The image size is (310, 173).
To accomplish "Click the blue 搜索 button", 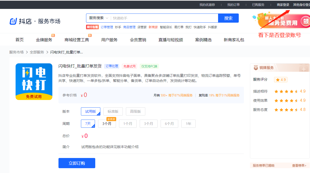I will click(228, 18).
